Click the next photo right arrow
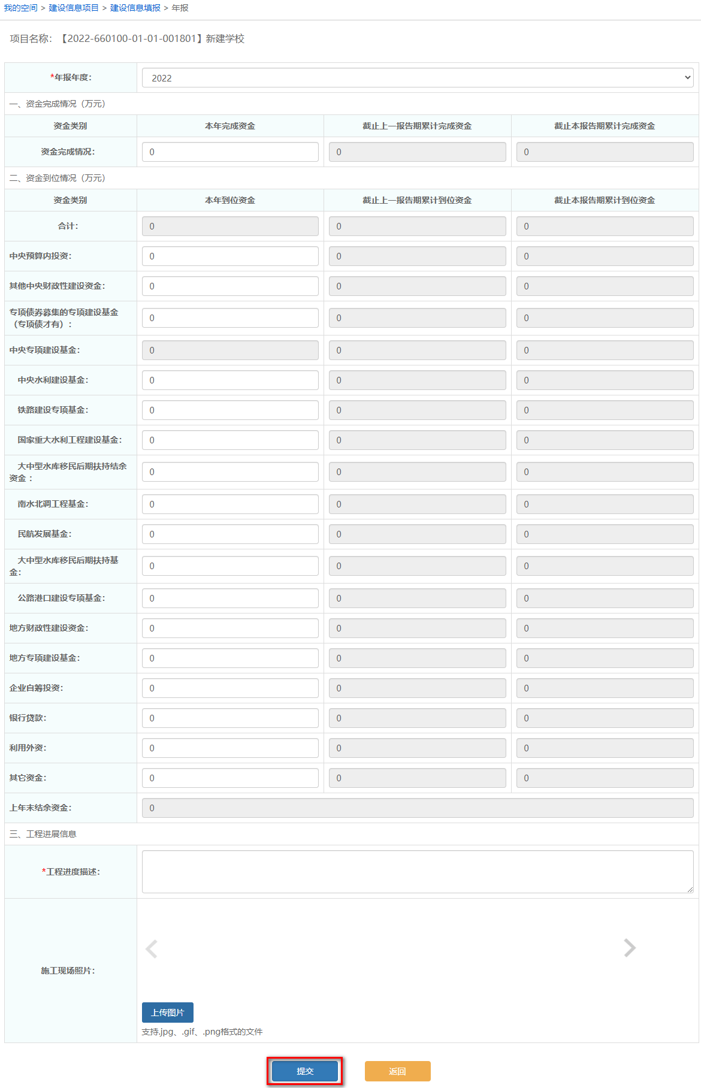 point(629,948)
